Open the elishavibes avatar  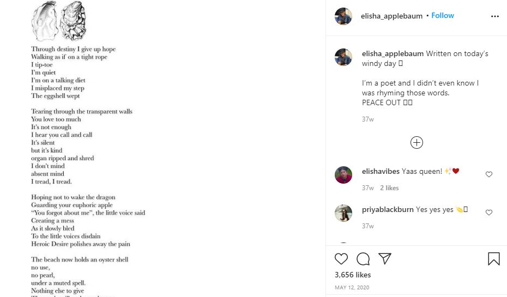343,175
